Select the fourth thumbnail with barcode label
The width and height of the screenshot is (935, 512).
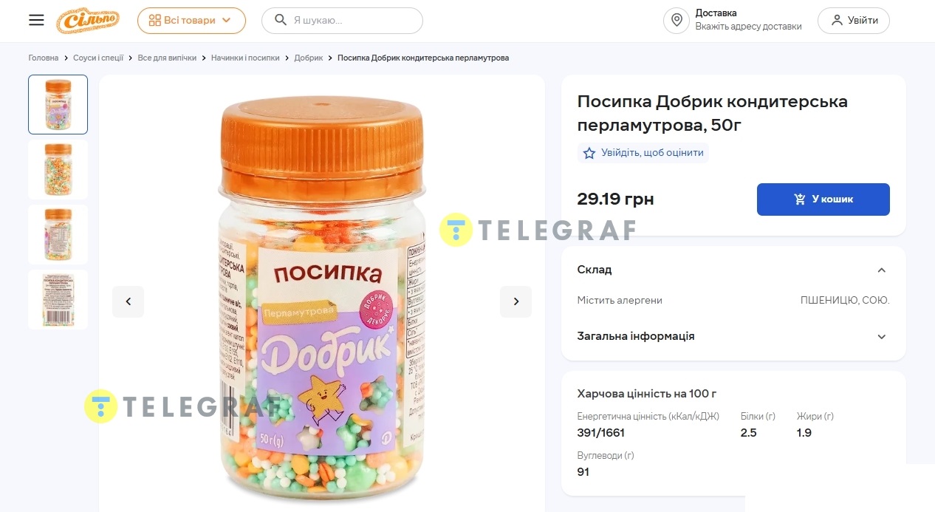click(58, 299)
